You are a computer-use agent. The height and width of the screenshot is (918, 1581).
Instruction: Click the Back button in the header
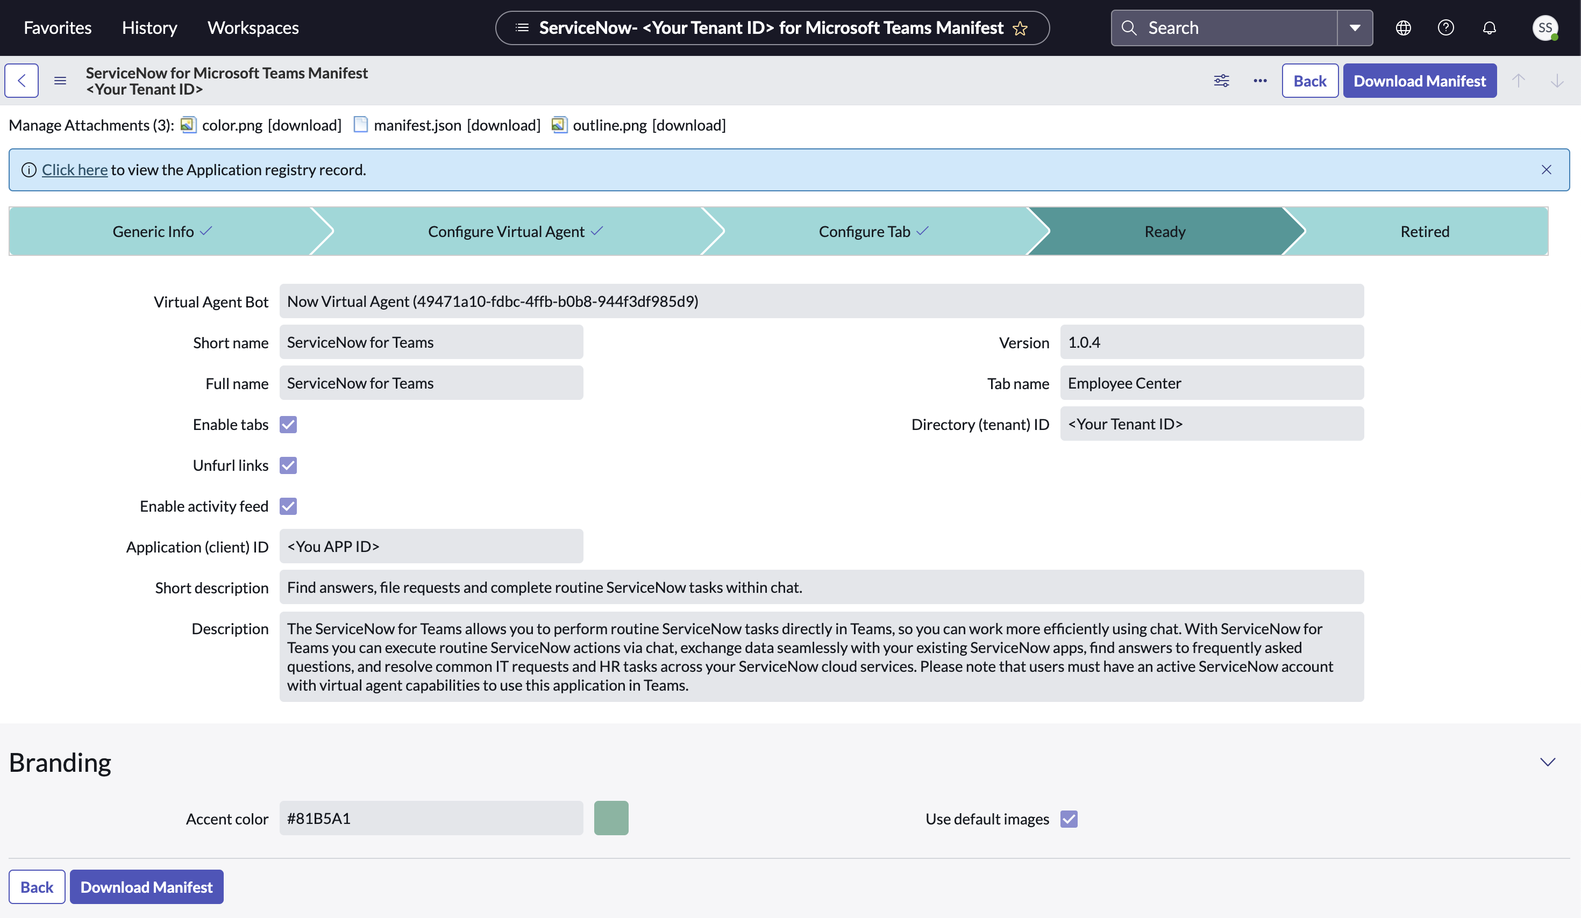1310,80
